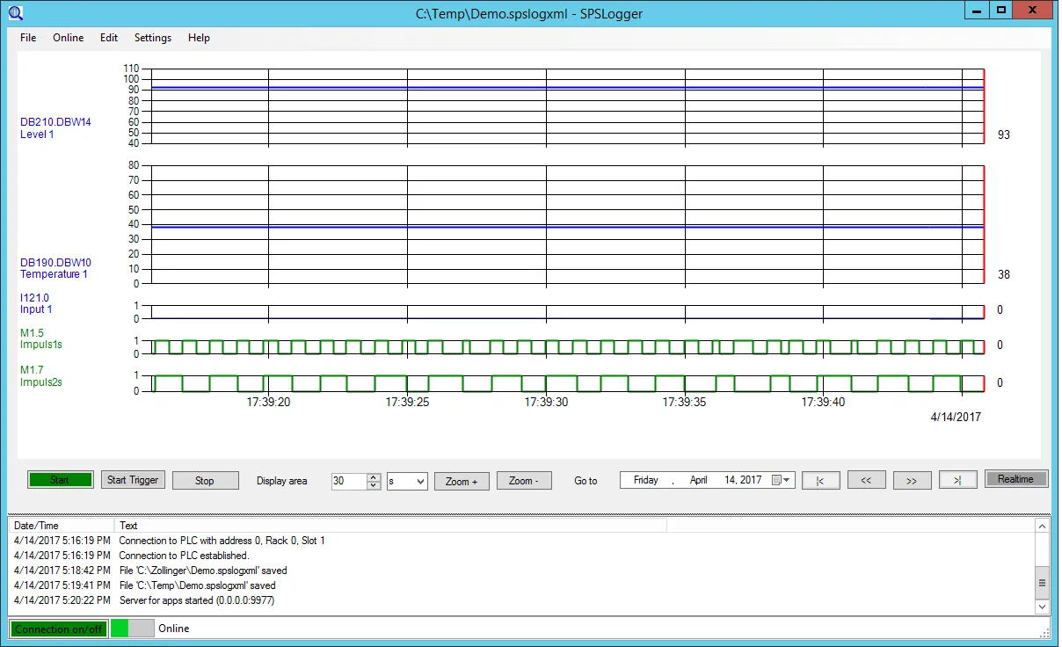This screenshot has width=1062, height=647.
Task: Click the 4/14/2017 date label under chart
Action: (x=956, y=417)
